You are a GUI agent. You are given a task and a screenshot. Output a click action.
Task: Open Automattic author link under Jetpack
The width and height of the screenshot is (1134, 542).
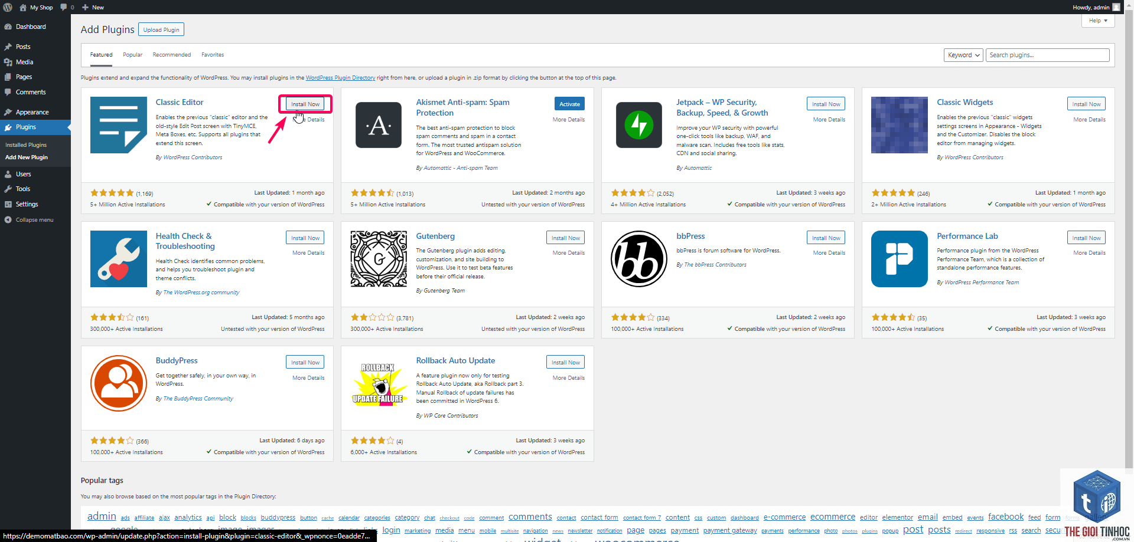[698, 168]
